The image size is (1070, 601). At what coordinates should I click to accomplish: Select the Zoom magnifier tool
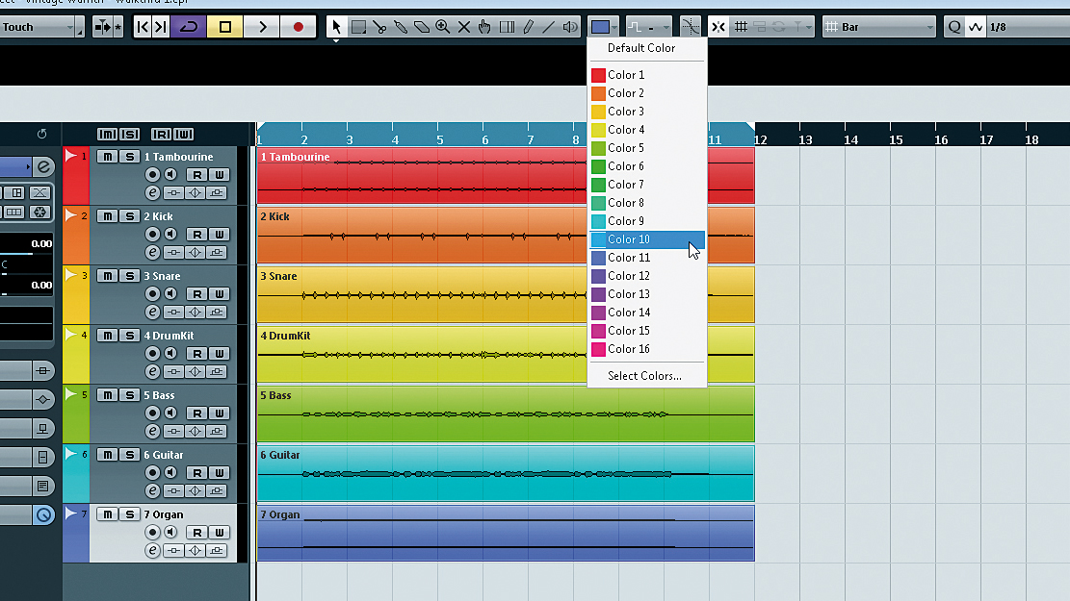click(x=443, y=27)
